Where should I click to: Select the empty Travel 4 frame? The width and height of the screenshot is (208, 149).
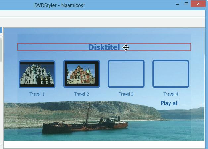coord(171,74)
